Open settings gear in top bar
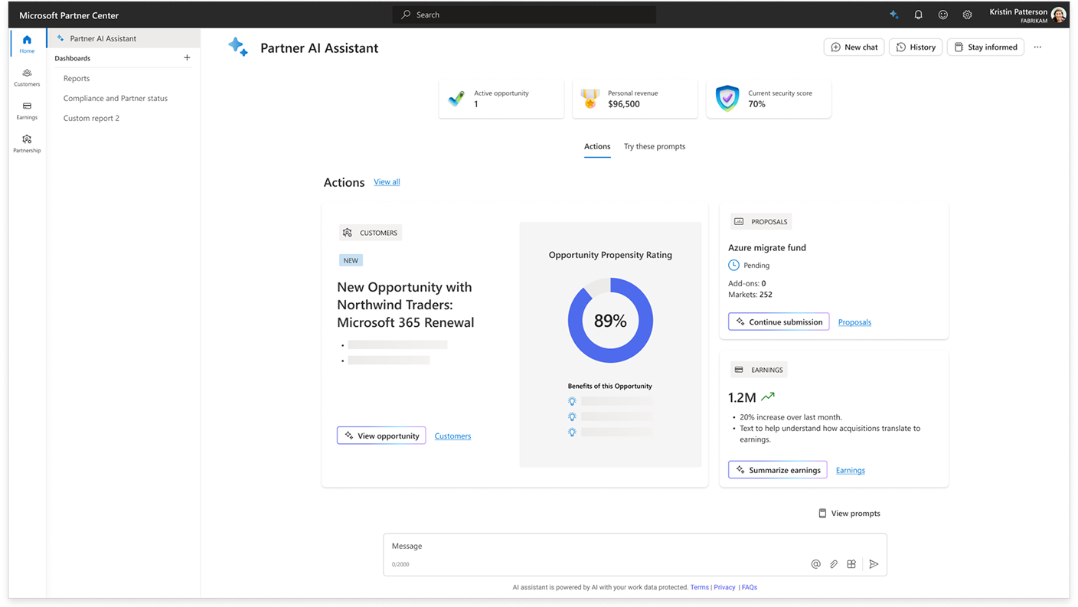This screenshot has width=1078, height=607. click(x=967, y=15)
